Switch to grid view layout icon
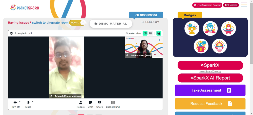 [151, 33]
